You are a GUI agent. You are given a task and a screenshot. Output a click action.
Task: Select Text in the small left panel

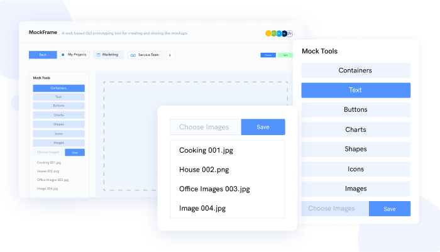pyautogui.click(x=58, y=97)
